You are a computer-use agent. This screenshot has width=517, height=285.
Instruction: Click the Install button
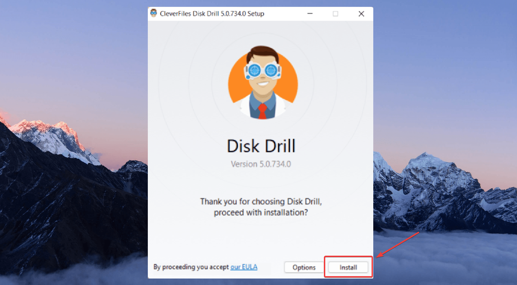tap(348, 267)
